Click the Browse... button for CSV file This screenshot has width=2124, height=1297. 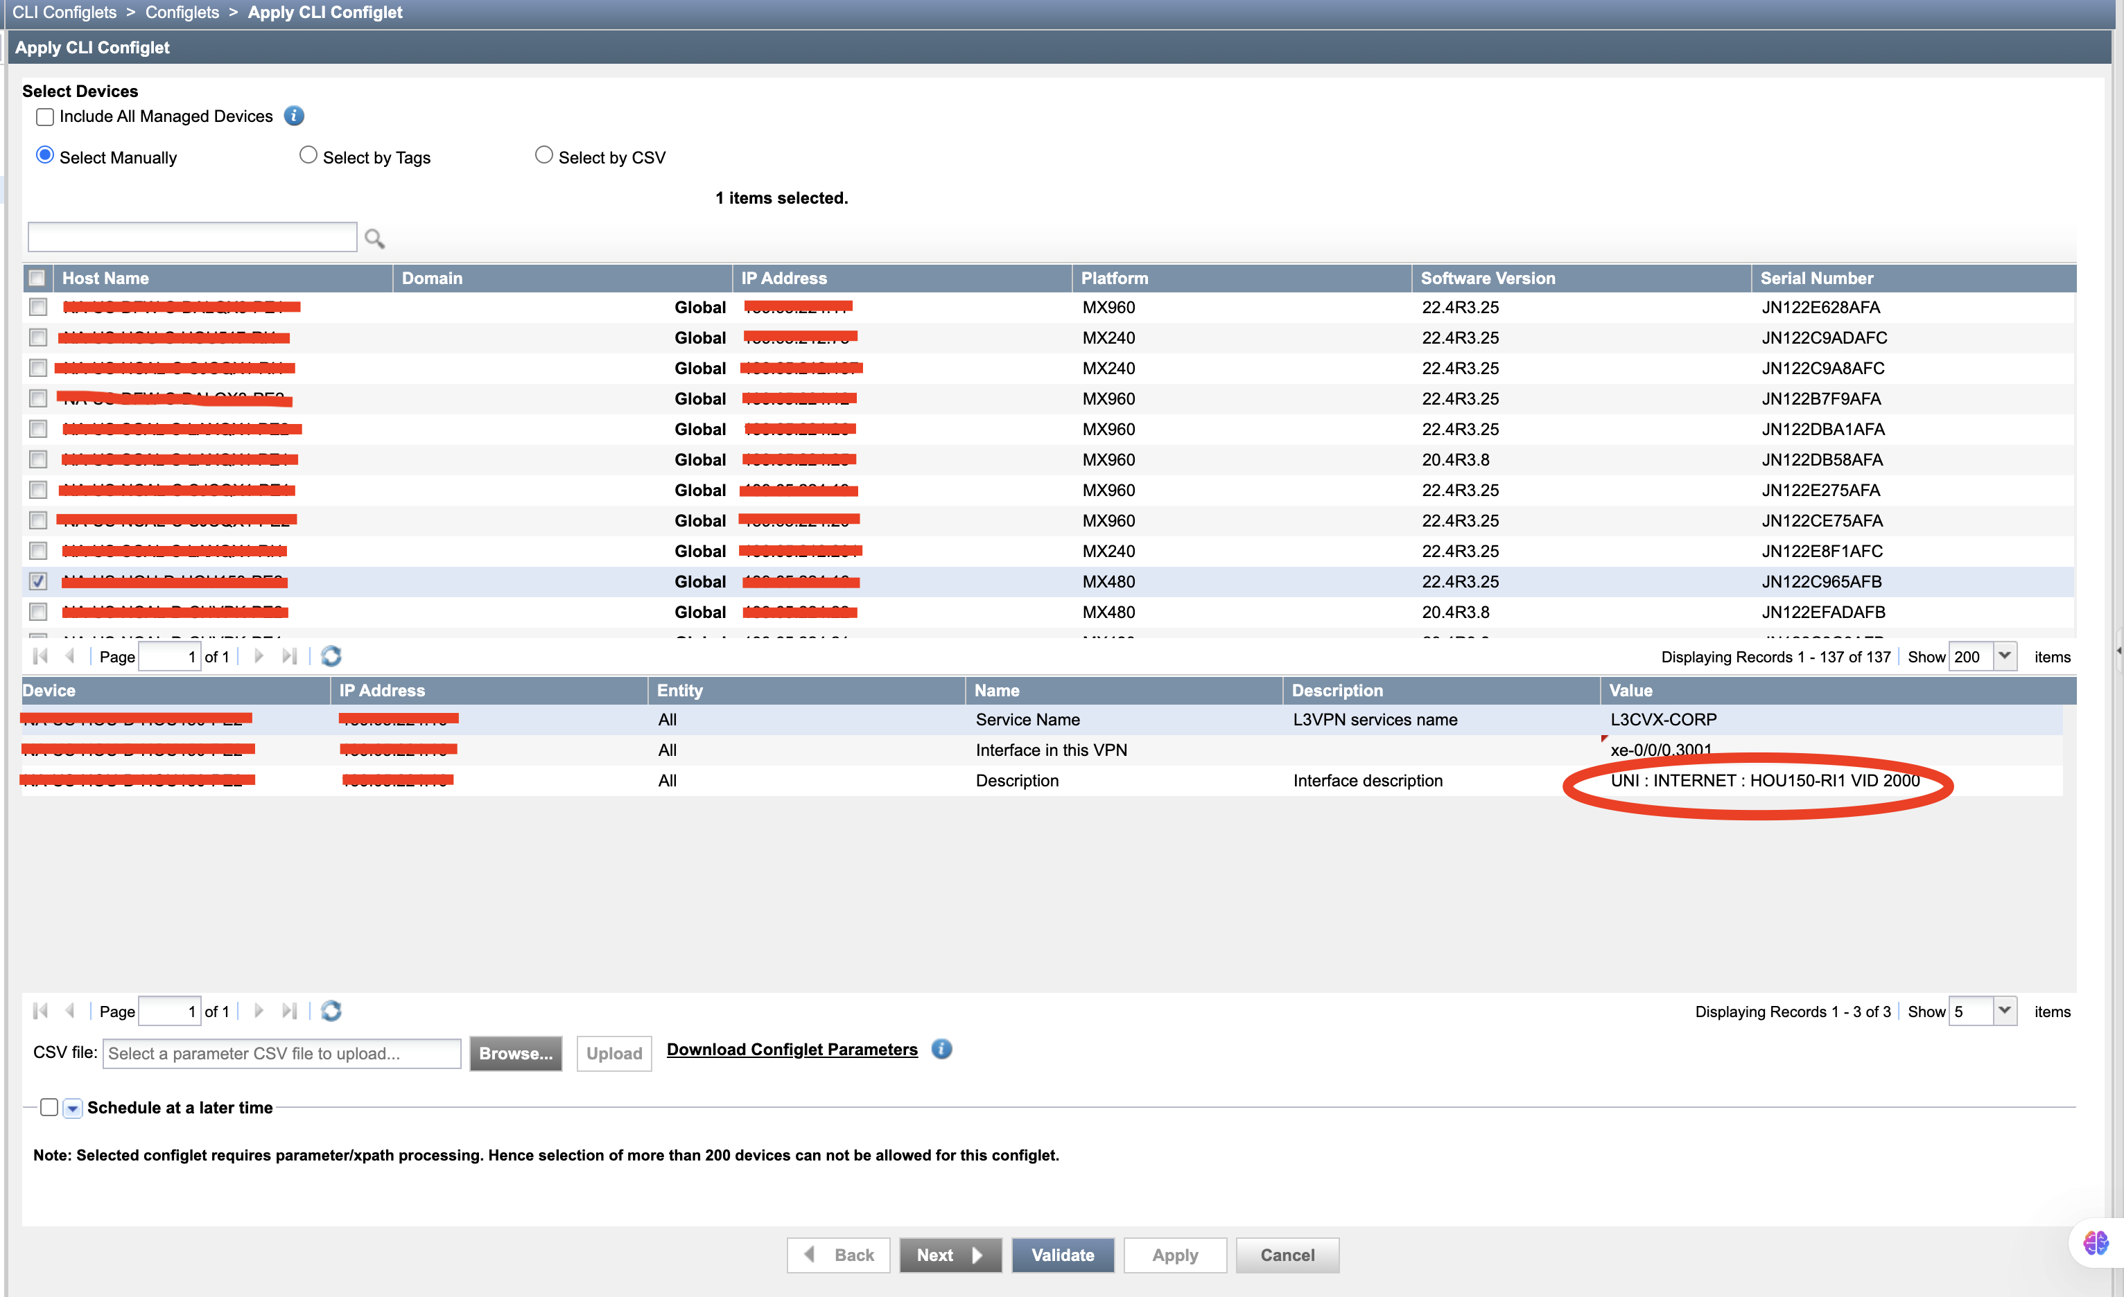point(516,1053)
